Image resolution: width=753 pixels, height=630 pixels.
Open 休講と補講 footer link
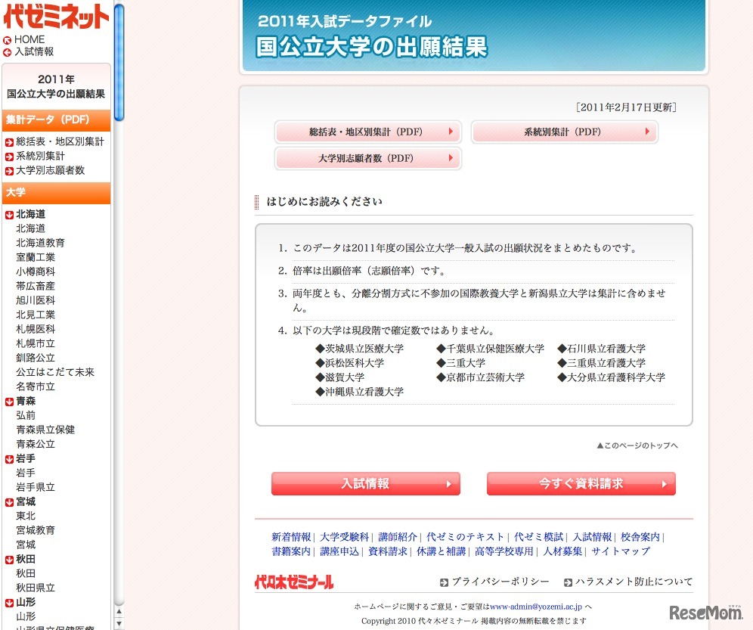[x=442, y=551]
